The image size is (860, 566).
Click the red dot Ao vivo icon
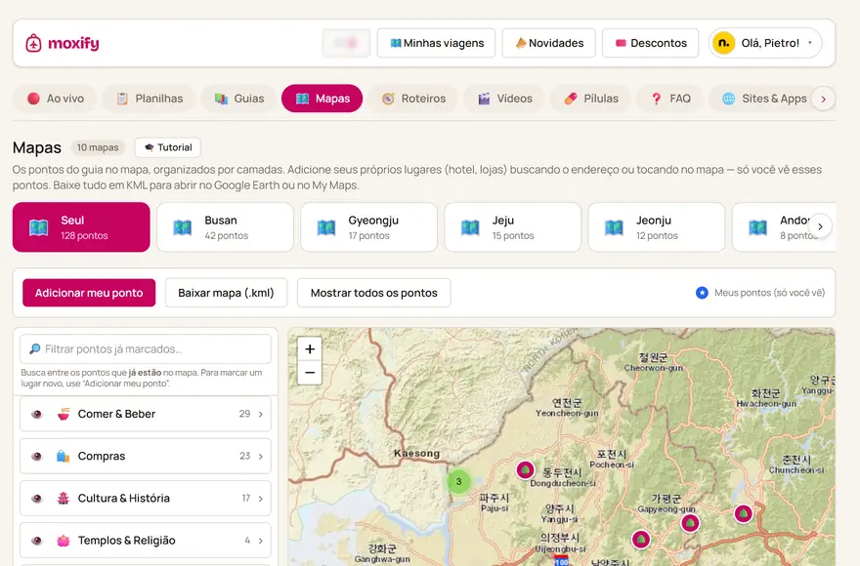click(33, 99)
